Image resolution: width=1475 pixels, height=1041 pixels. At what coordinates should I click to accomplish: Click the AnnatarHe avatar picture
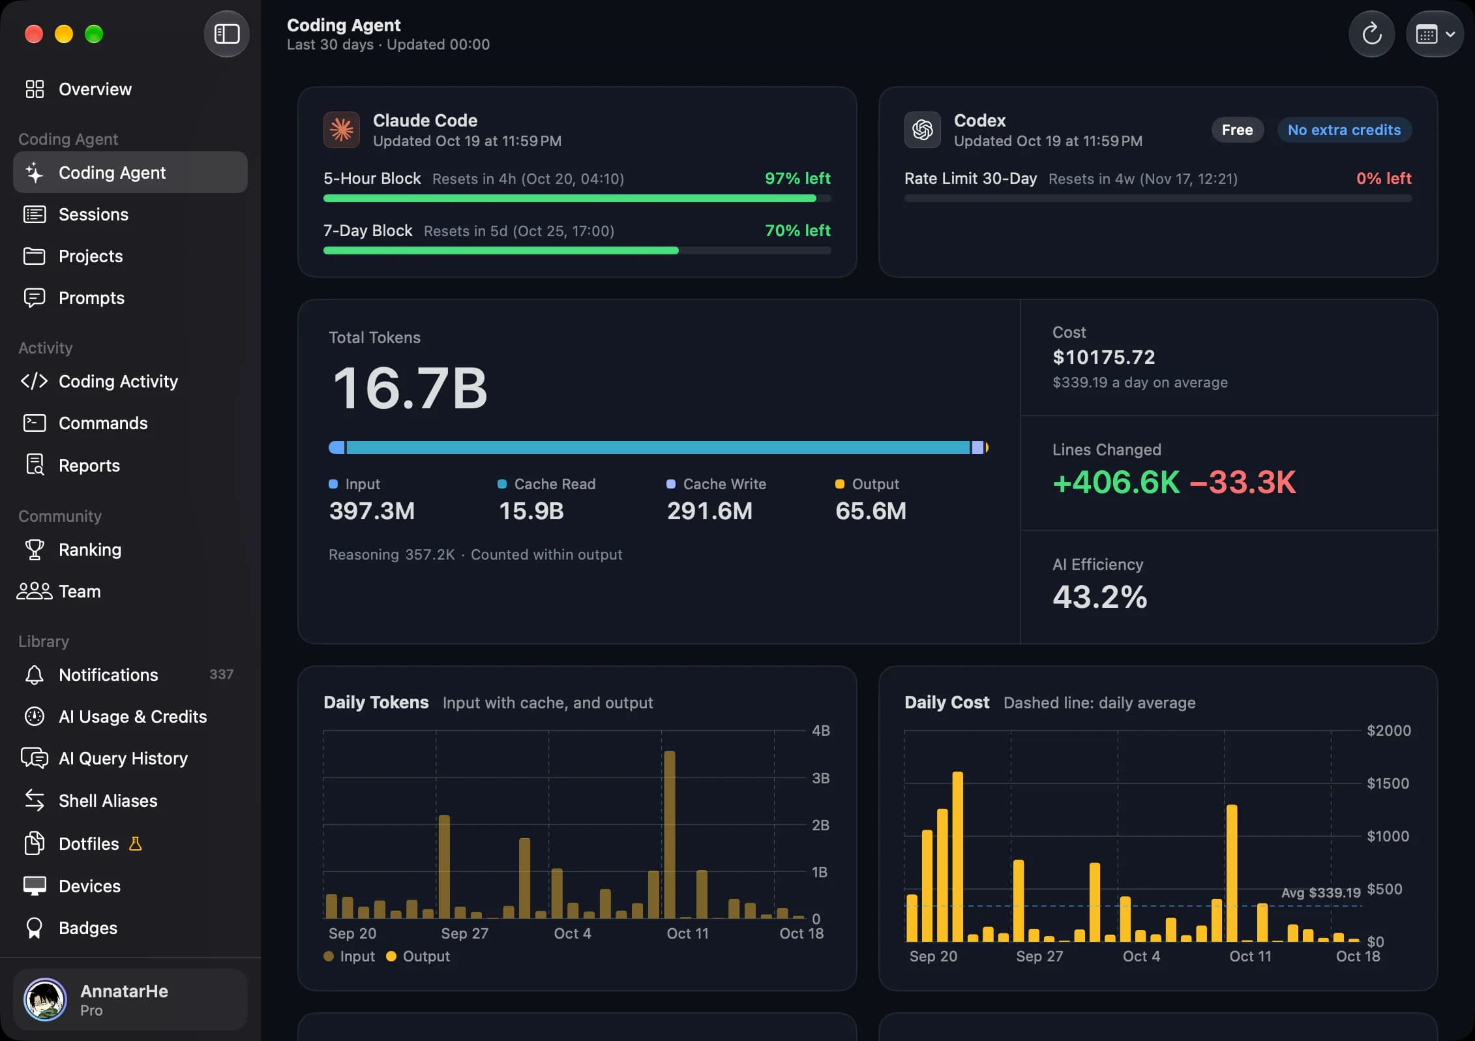[x=45, y=999]
